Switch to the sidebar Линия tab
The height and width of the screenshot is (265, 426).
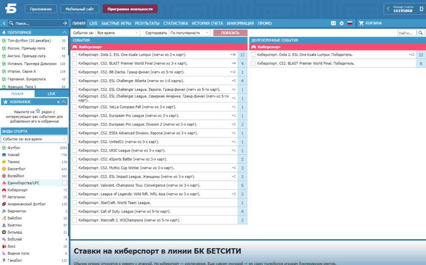[x=17, y=94]
